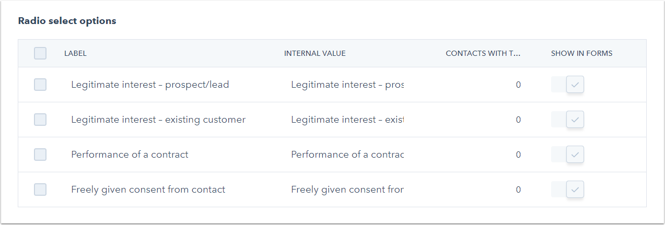Click the LABEL column header

click(75, 53)
